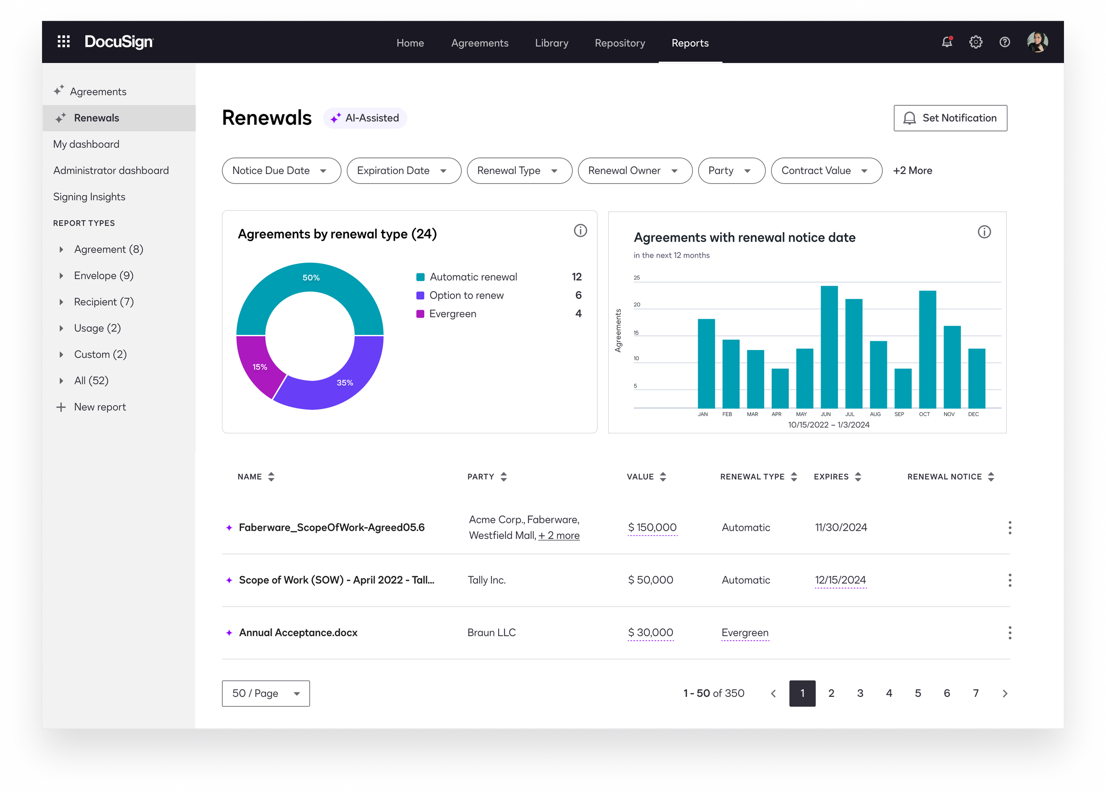This screenshot has width=1106, height=792.
Task: Open the user profile avatar
Action: point(1037,42)
